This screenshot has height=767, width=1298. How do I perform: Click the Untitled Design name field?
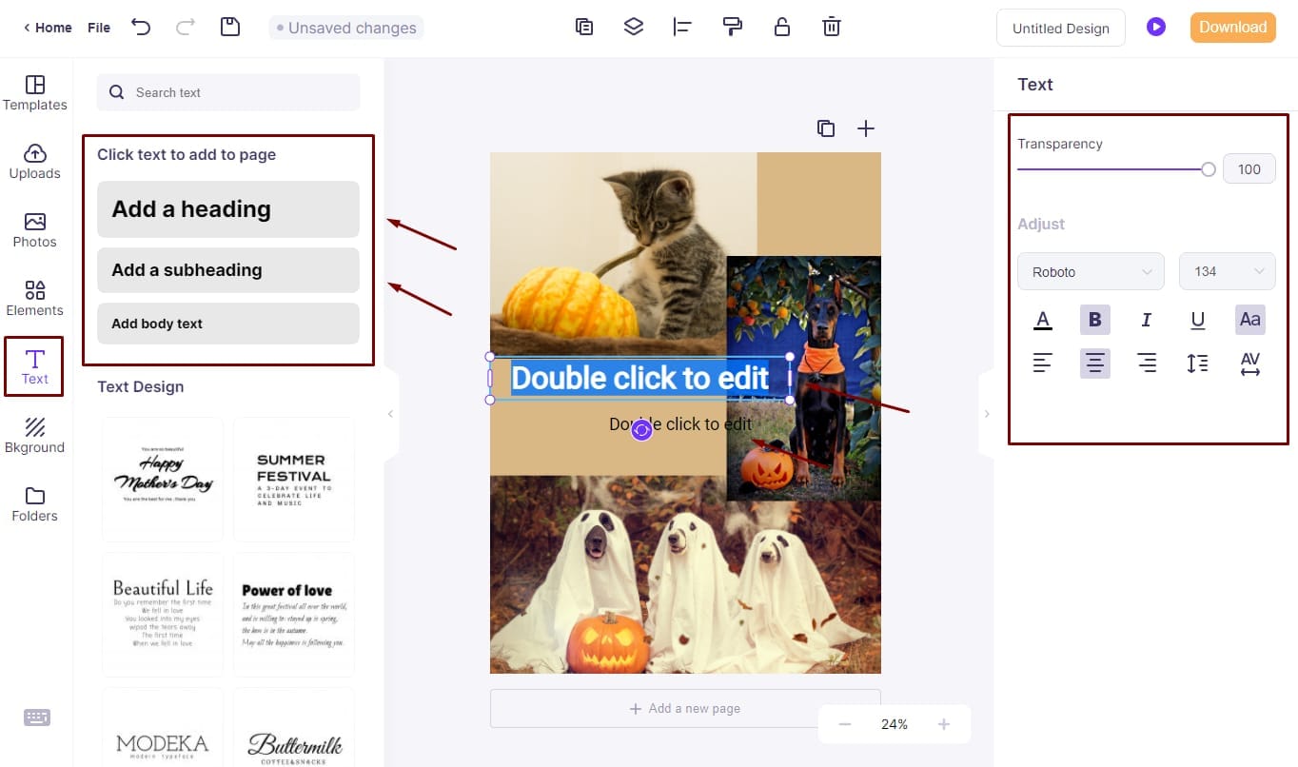(1061, 28)
